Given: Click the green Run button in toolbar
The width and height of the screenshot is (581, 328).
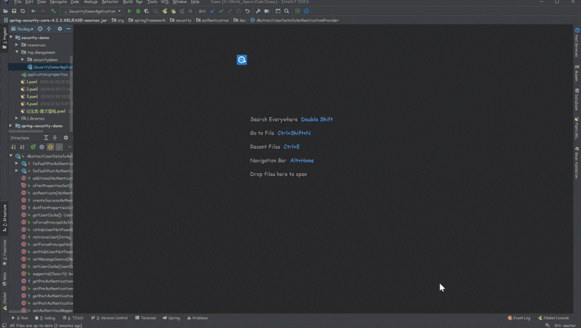Looking at the screenshot, I should click(130, 11).
